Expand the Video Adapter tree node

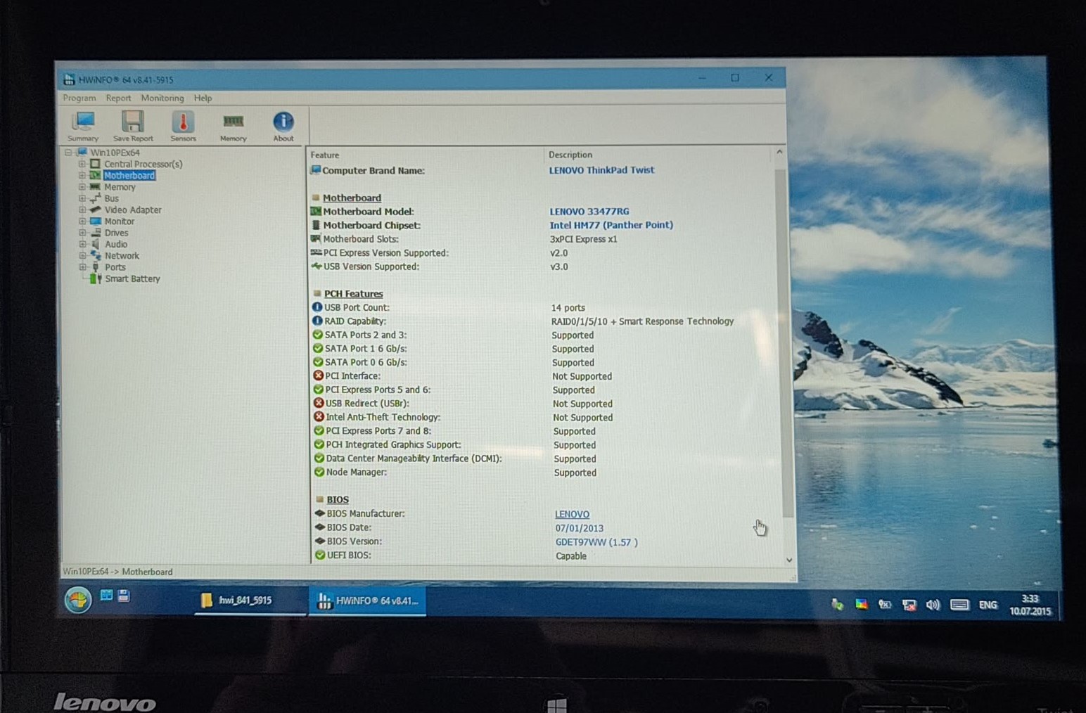(82, 210)
